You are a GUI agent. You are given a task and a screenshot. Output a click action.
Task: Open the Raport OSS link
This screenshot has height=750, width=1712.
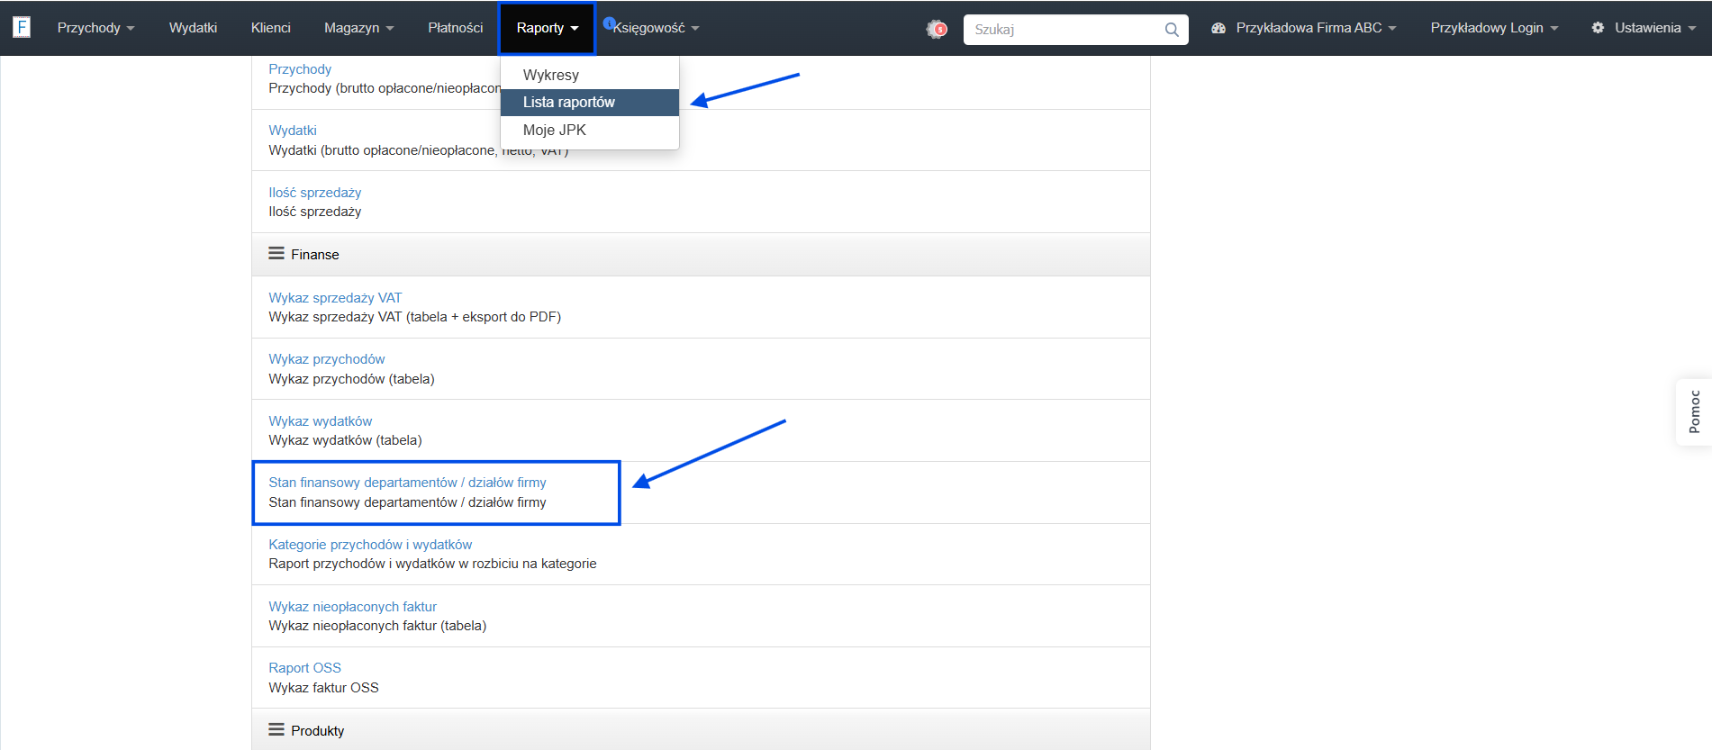pos(305,668)
